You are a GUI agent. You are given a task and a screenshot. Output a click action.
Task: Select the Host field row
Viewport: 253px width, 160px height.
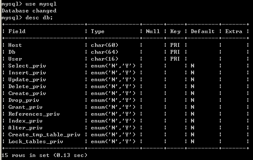[x=126, y=45]
